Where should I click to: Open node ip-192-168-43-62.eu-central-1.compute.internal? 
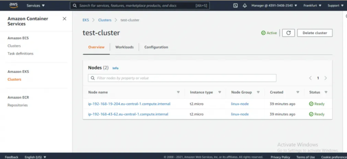[x=128, y=114]
